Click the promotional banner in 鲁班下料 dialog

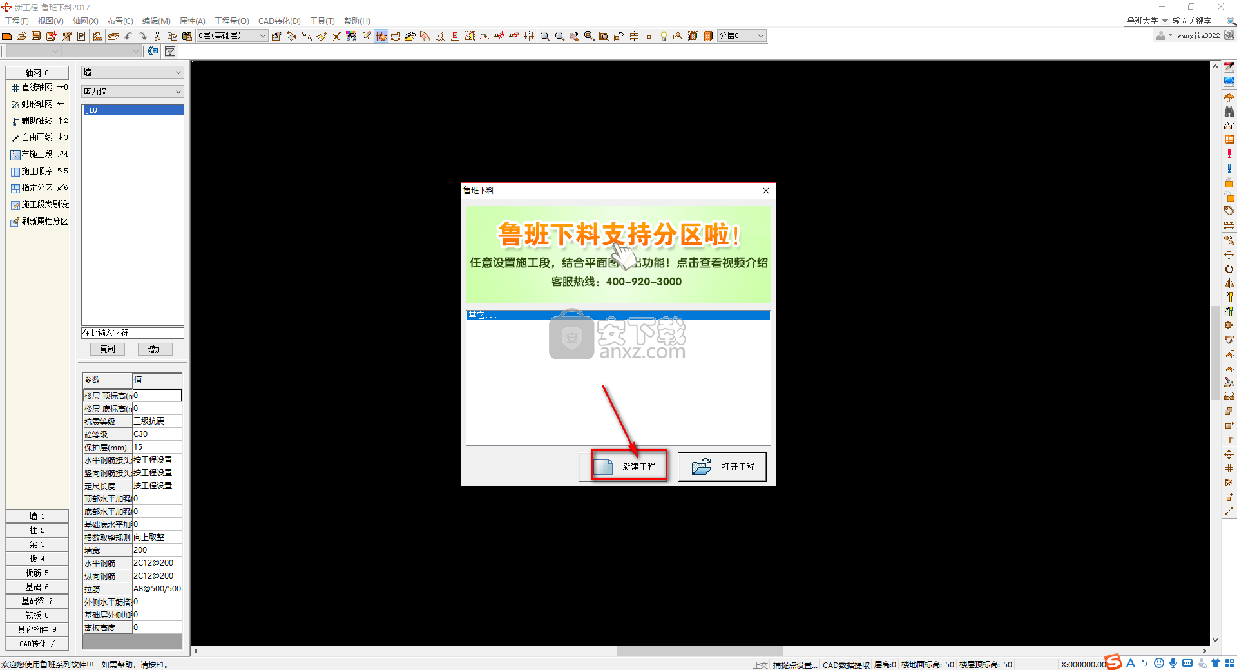[x=618, y=254]
